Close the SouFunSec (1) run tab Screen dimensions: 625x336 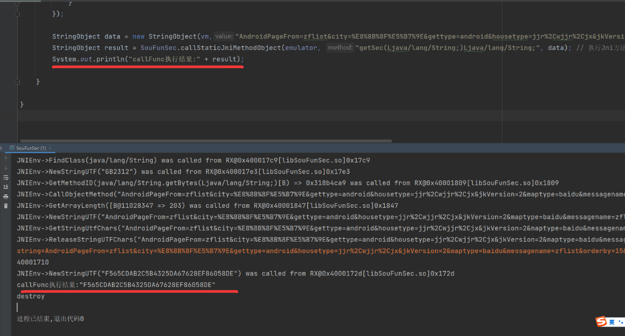click(51, 148)
